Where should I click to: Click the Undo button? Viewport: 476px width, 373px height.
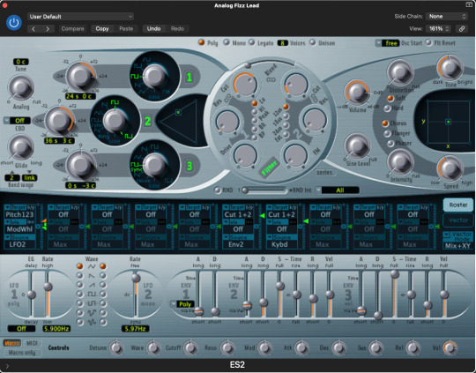coord(153,29)
